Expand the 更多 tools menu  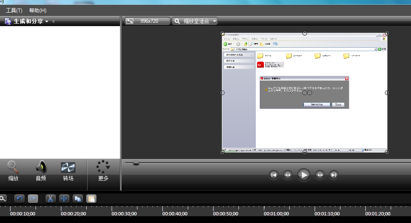coord(103,171)
